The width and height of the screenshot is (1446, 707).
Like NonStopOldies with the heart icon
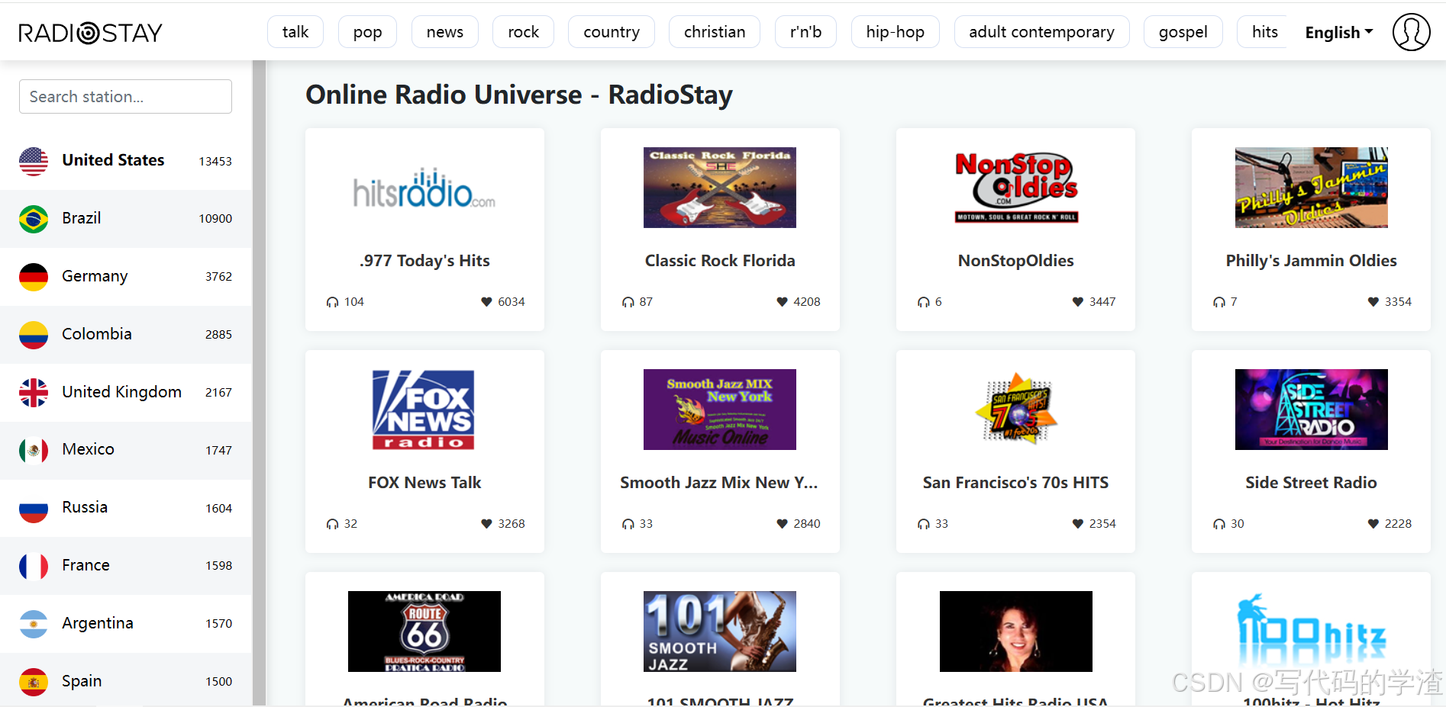point(1078,302)
